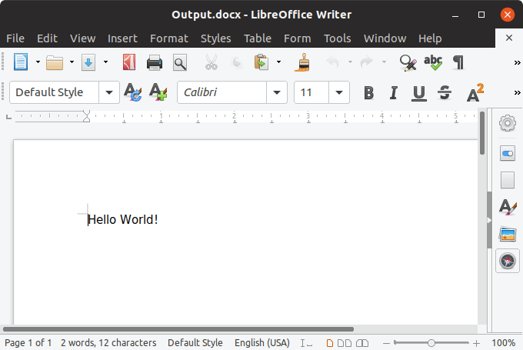Image resolution: width=523 pixels, height=350 pixels.
Task: Click the zoom slider handle in status bar
Action: (x=431, y=343)
